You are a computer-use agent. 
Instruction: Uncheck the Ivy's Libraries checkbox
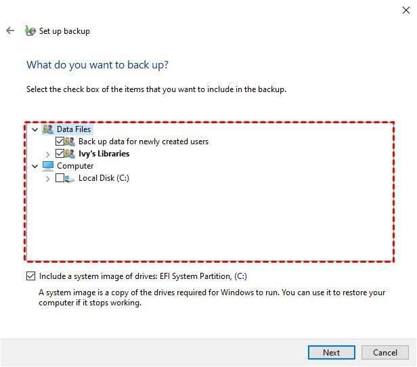(60, 154)
